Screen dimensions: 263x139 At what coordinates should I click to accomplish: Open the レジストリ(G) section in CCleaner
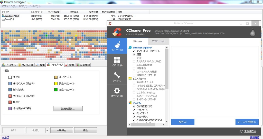[x=117, y=61]
